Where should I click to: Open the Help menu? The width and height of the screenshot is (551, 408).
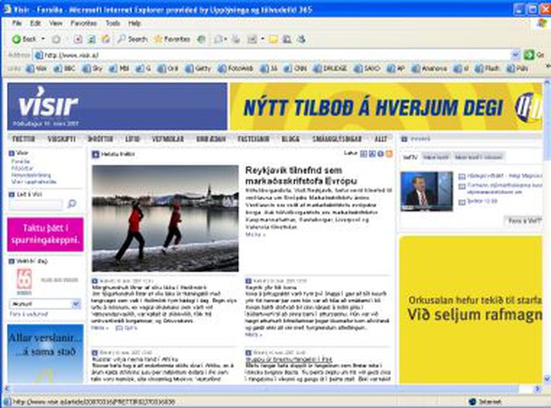click(x=134, y=23)
